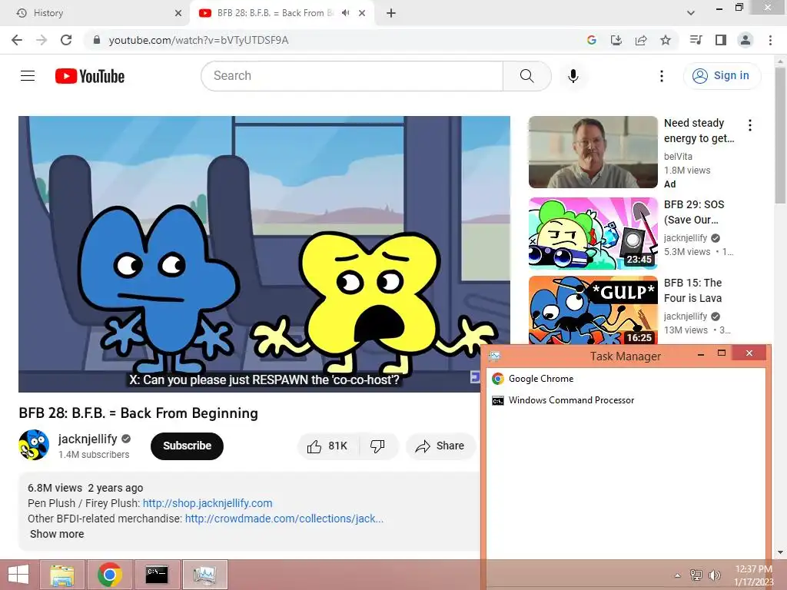This screenshot has width=787, height=590.
Task: Click the youtube.com URL in address bar
Action: click(199, 40)
